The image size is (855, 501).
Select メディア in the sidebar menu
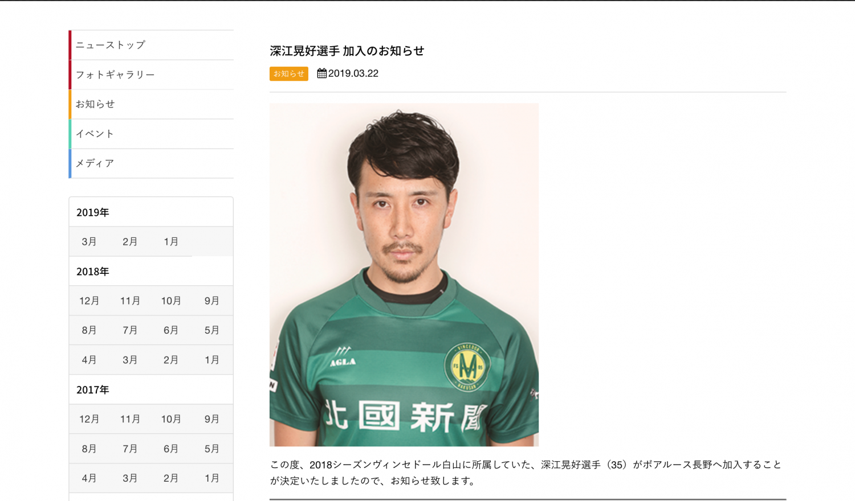pos(151,163)
